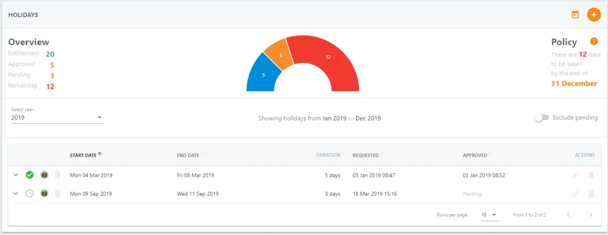Go to the previous table page
Viewport: 608px width, 235px height.
[x=568, y=215]
